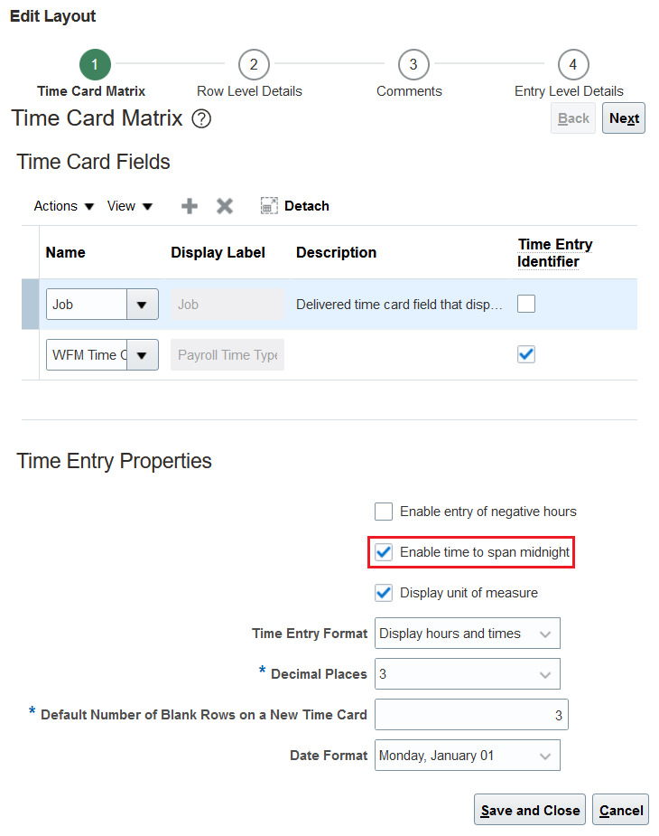The image size is (659, 836).
Task: Expand the Time Entry Format dropdown
Action: tap(546, 633)
